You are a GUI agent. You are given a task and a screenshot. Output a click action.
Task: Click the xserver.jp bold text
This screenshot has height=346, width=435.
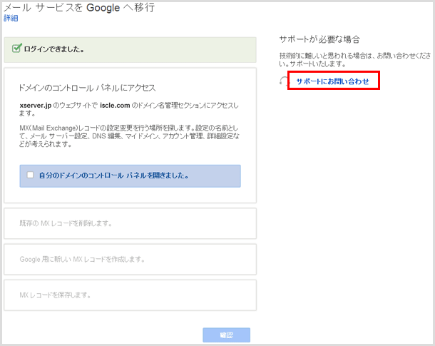(36, 106)
